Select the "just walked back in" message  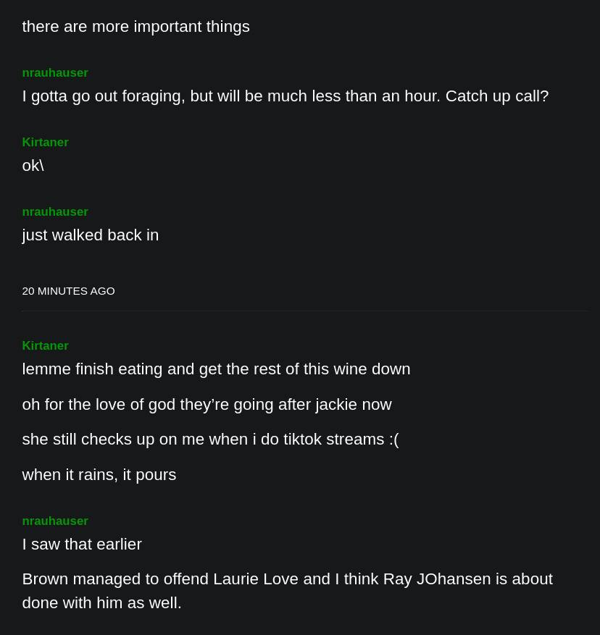pyautogui.click(x=90, y=235)
